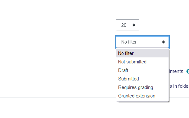Filter the submissions to those needing grading
Screen dimensions: 189x118
(142, 87)
